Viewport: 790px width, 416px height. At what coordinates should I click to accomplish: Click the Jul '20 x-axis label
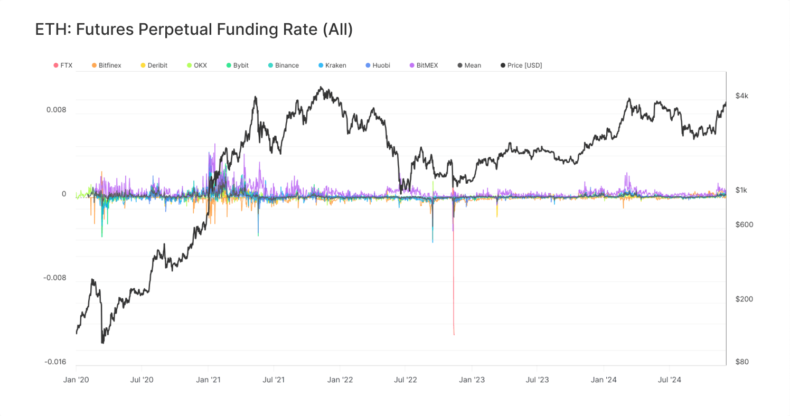click(x=142, y=380)
